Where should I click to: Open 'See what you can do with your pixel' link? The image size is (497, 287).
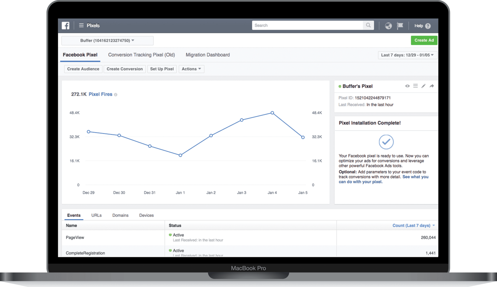pos(384,179)
